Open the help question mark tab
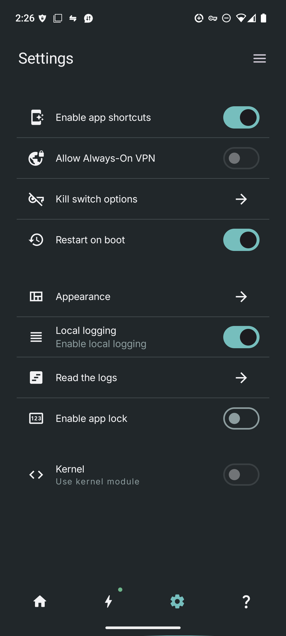Viewport: 286px width, 636px height. tap(246, 602)
